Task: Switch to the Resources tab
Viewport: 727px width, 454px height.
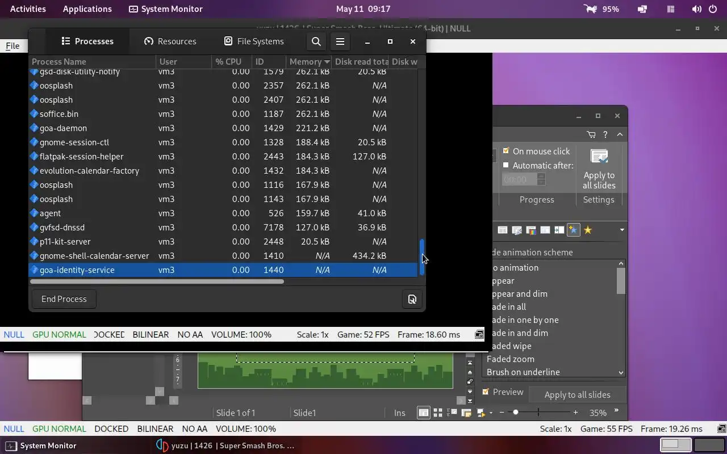Action: point(170,41)
